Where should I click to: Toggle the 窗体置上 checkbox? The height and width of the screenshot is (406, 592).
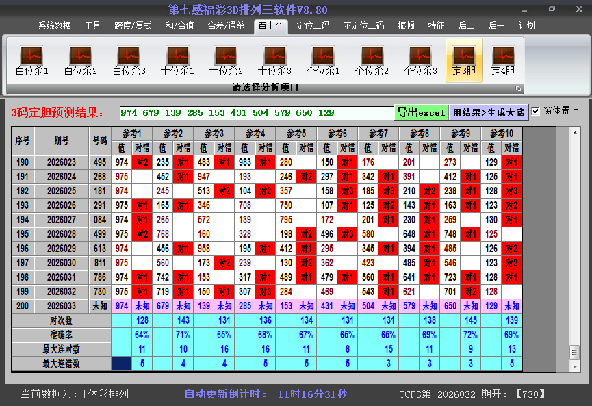click(536, 111)
